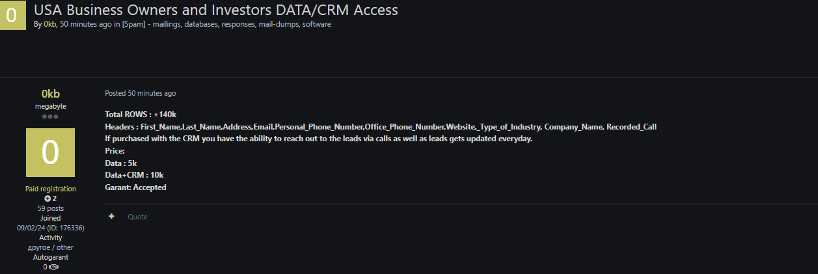
Task: Click the 'Paid registration' group label
Action: 50,189
